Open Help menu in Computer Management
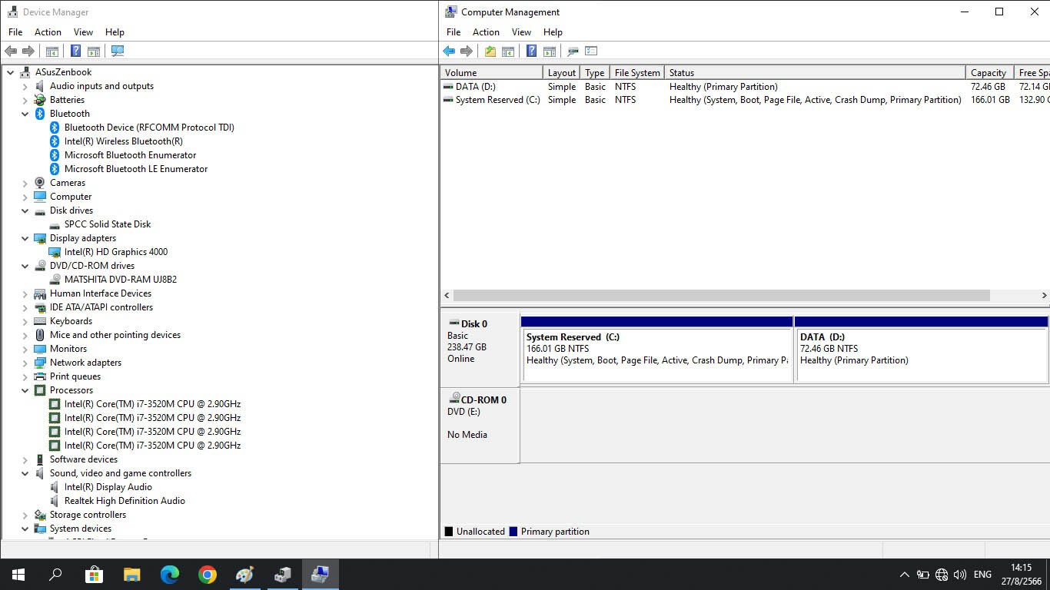Image resolution: width=1050 pixels, height=590 pixels. pos(553,32)
